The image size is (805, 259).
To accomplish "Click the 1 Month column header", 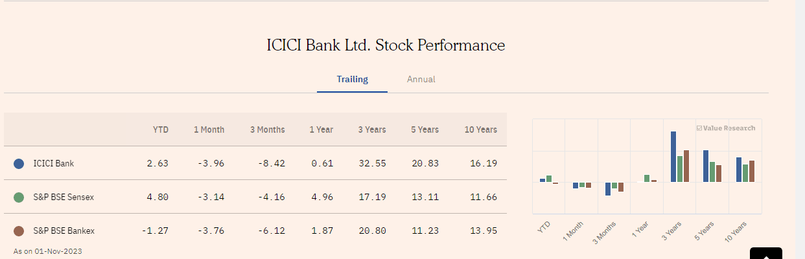I will click(x=209, y=129).
